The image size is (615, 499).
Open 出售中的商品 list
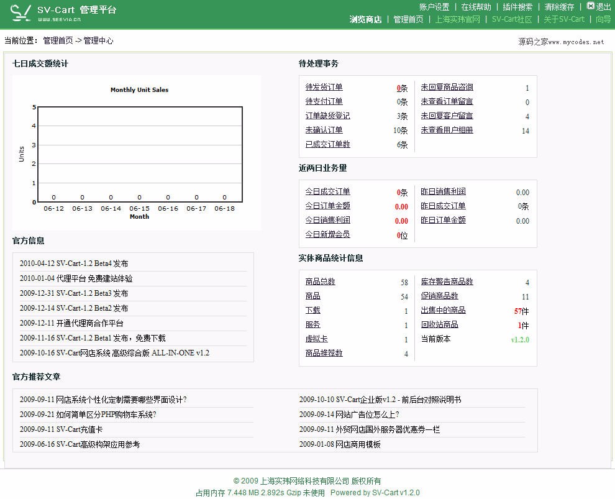coord(443,310)
